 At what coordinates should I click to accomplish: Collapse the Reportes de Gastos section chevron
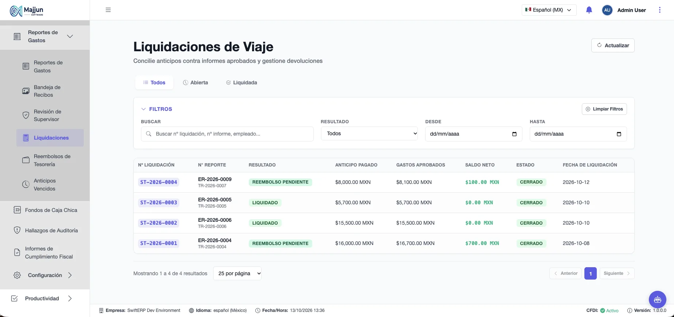coord(70,36)
